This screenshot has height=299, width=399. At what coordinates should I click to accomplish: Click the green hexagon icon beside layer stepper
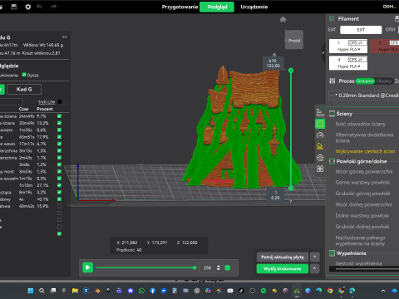tap(228, 267)
